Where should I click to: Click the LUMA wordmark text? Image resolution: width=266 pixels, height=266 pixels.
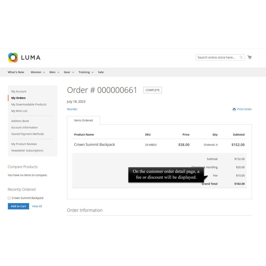click(31, 57)
